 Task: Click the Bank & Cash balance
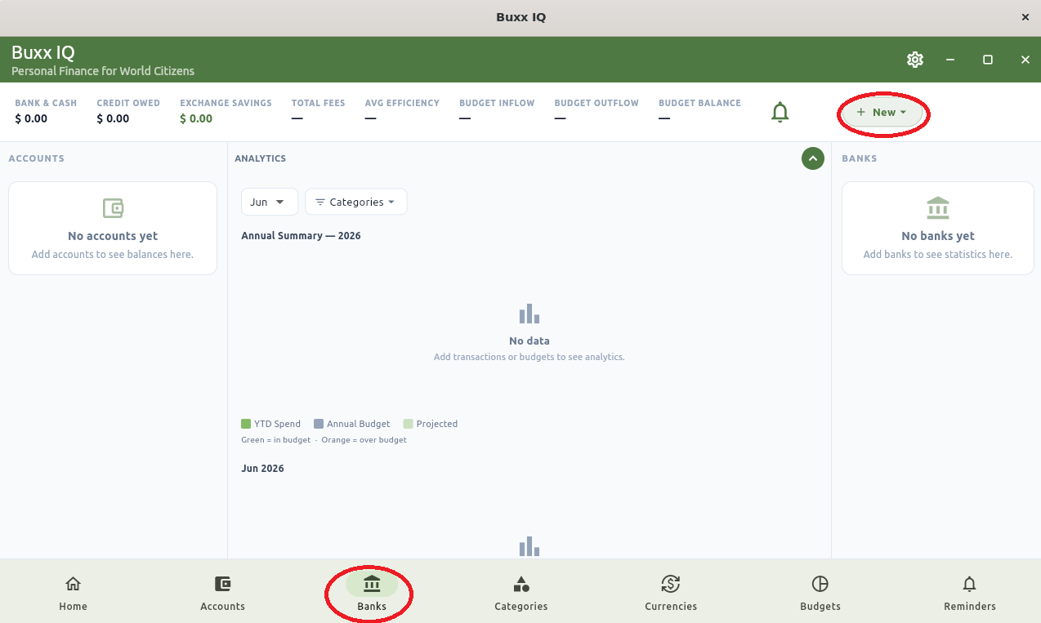[31, 118]
